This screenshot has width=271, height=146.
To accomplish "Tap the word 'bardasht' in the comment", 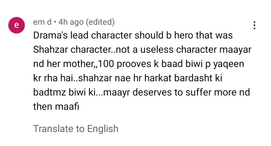I will pos(193,78).
